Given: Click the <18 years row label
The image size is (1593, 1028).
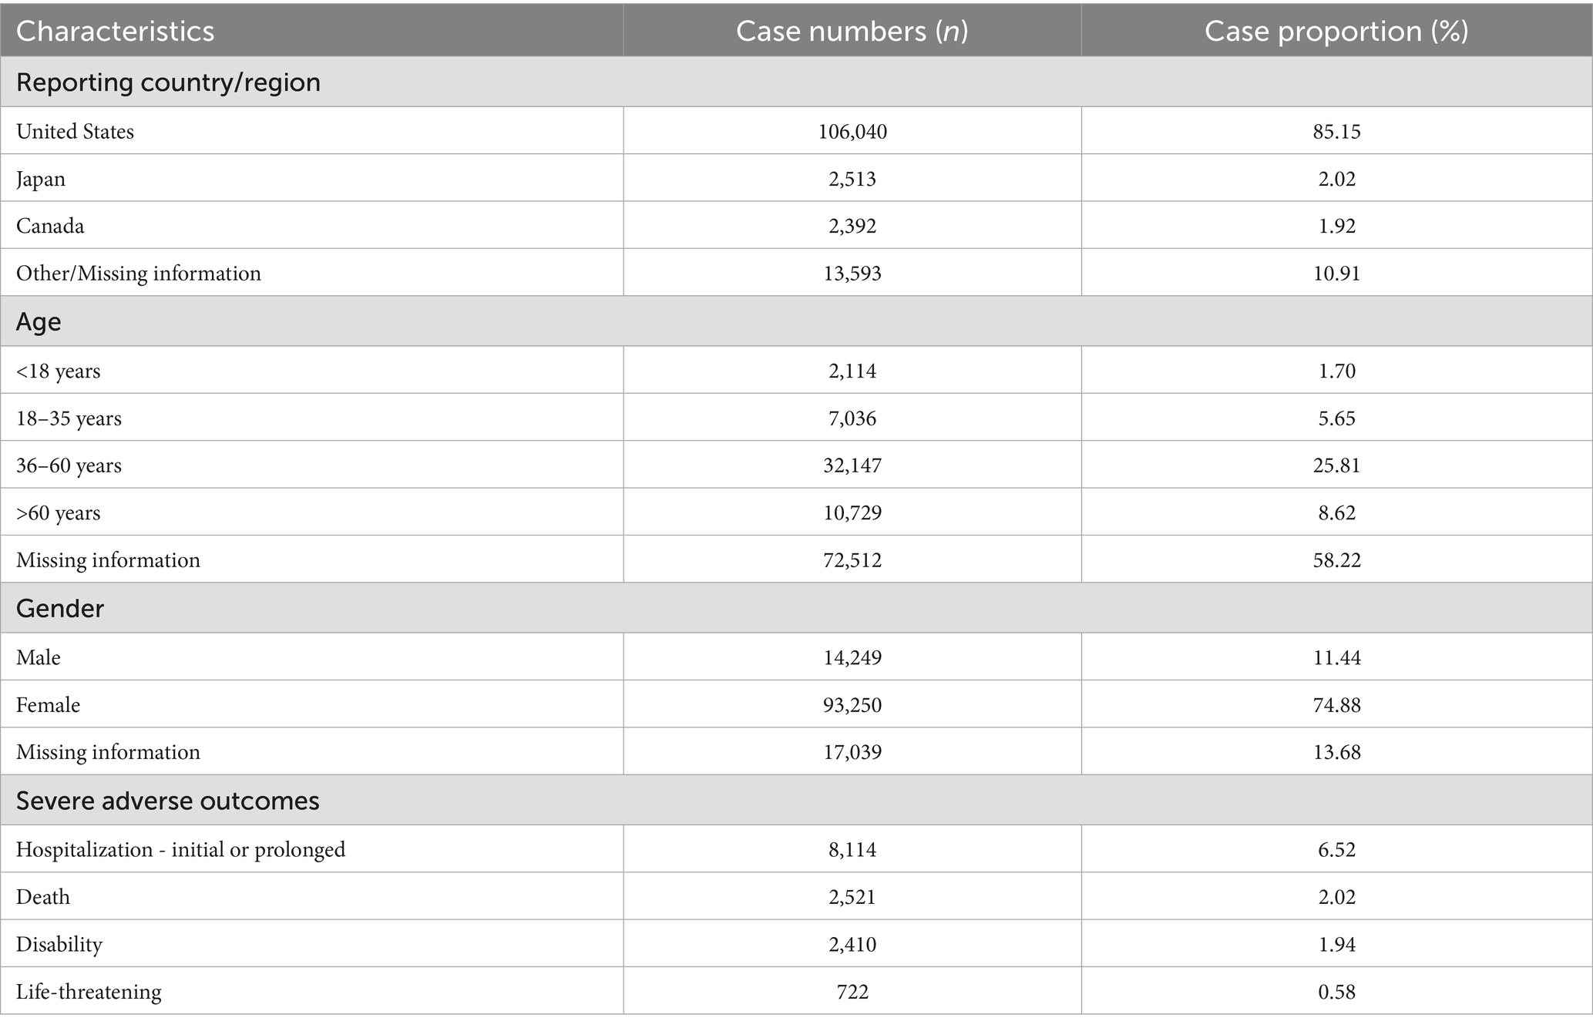Looking at the screenshot, I should pos(59,371).
